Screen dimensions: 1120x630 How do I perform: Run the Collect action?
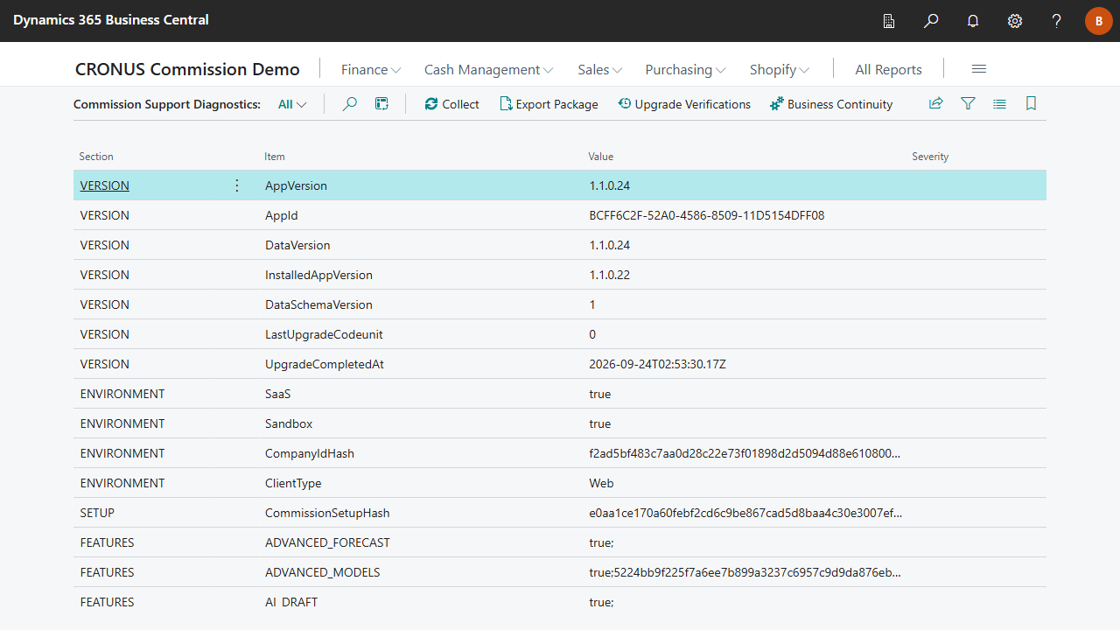pos(451,104)
